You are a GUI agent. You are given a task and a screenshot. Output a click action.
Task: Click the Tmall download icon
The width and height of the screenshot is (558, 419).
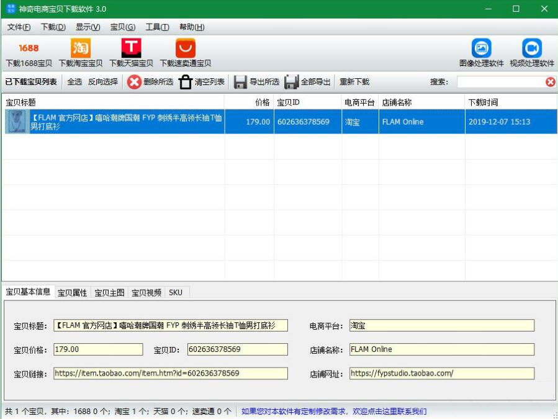(x=131, y=48)
